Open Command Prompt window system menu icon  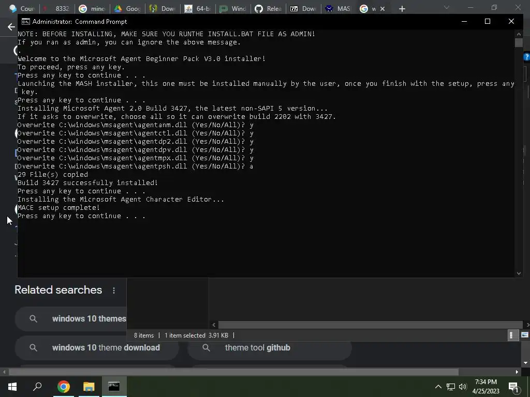pos(25,22)
